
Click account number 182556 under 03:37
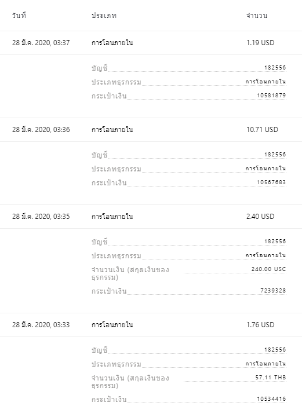tap(275, 68)
